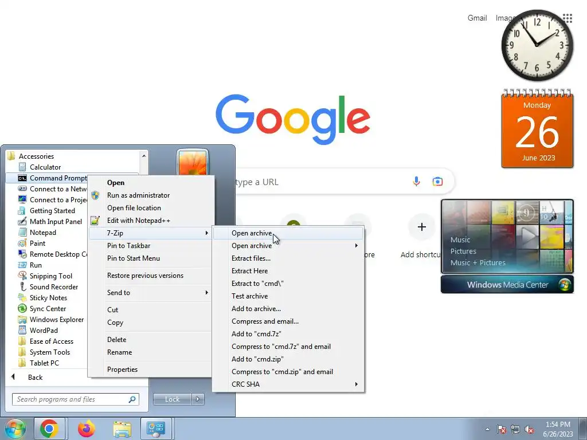The image size is (587, 440).
Task: Select Extract files... in 7-Zip menu
Action: point(288,258)
